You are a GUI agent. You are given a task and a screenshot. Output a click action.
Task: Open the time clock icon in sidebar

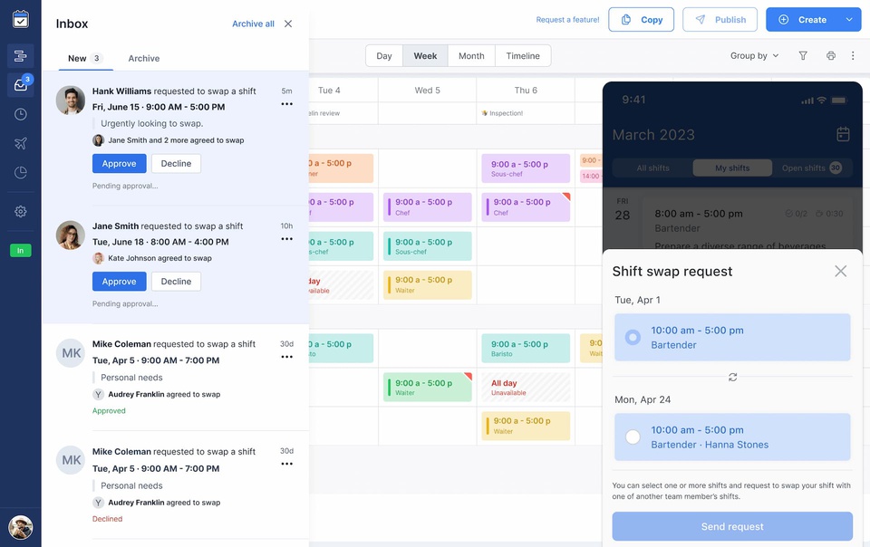(20, 114)
